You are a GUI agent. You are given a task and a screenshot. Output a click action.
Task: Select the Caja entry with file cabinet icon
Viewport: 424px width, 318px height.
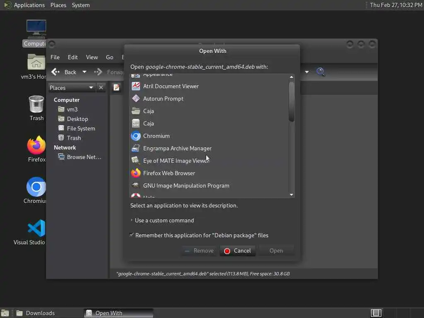point(209,123)
